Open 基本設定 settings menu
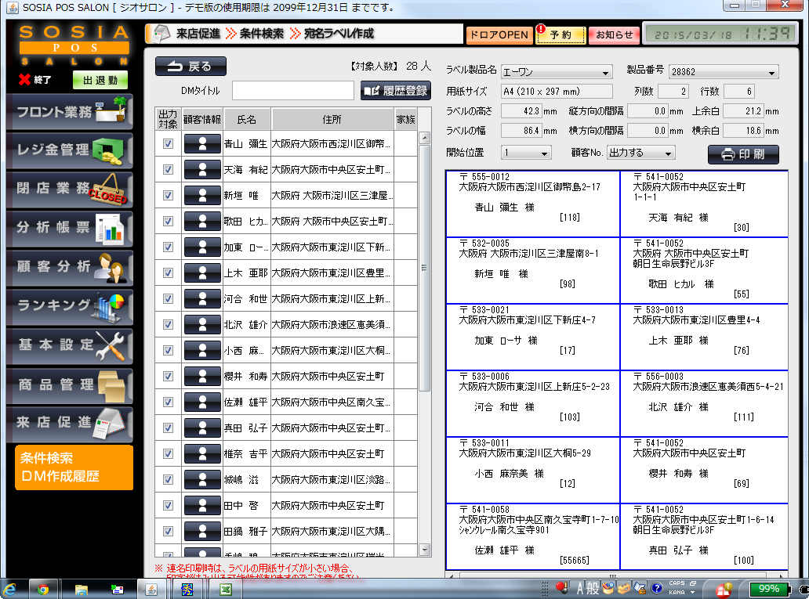Viewport: 809px width, 599px height. pos(69,345)
